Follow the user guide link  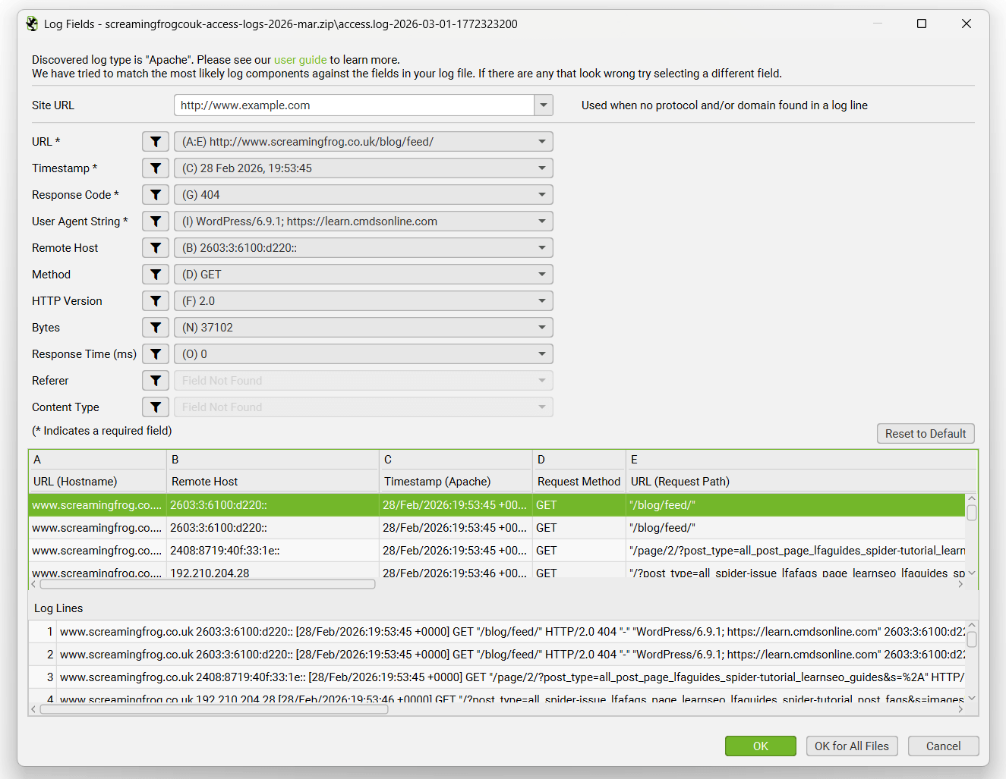(301, 60)
